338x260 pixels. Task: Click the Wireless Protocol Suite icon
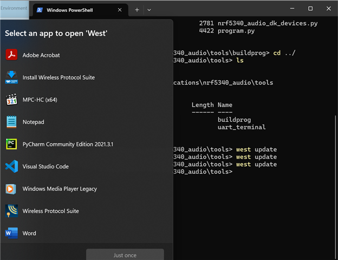click(11, 211)
